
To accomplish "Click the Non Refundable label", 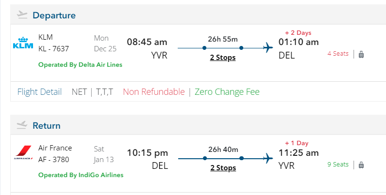I will click(x=153, y=92).
